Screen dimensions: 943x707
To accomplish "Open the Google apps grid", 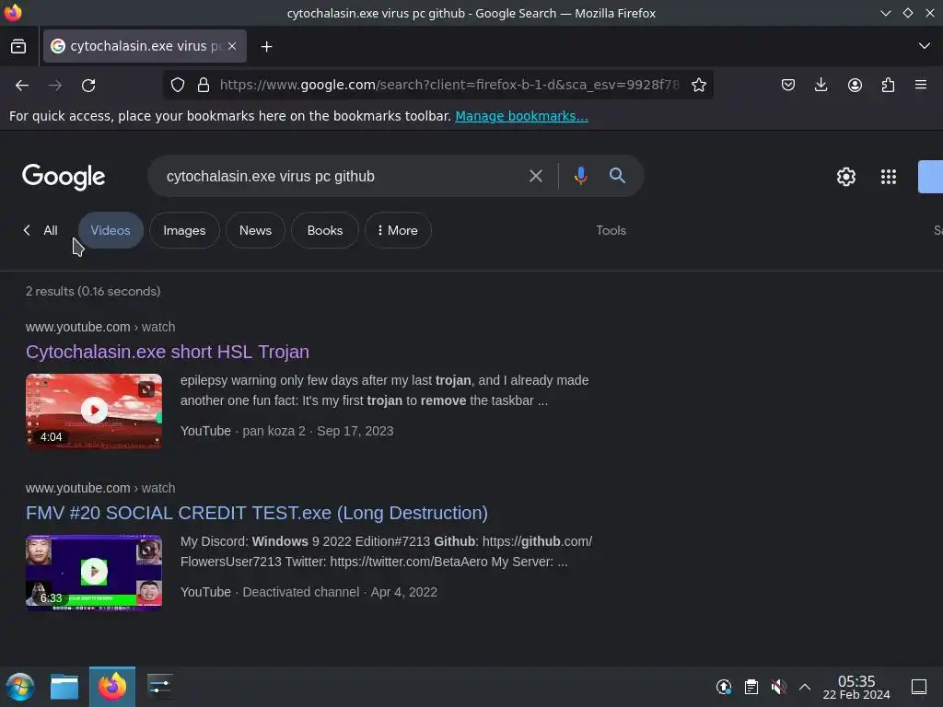I will click(x=889, y=177).
